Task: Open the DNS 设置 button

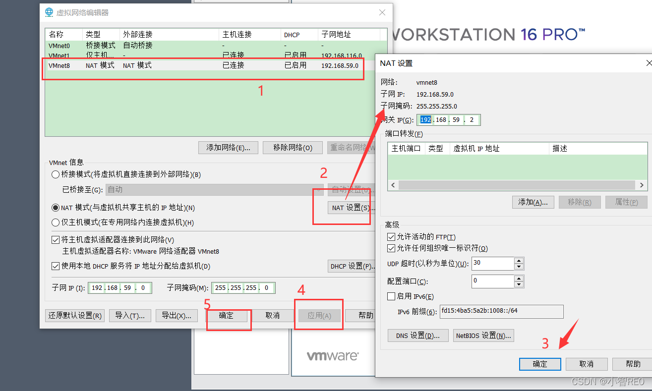Action: tap(418, 335)
